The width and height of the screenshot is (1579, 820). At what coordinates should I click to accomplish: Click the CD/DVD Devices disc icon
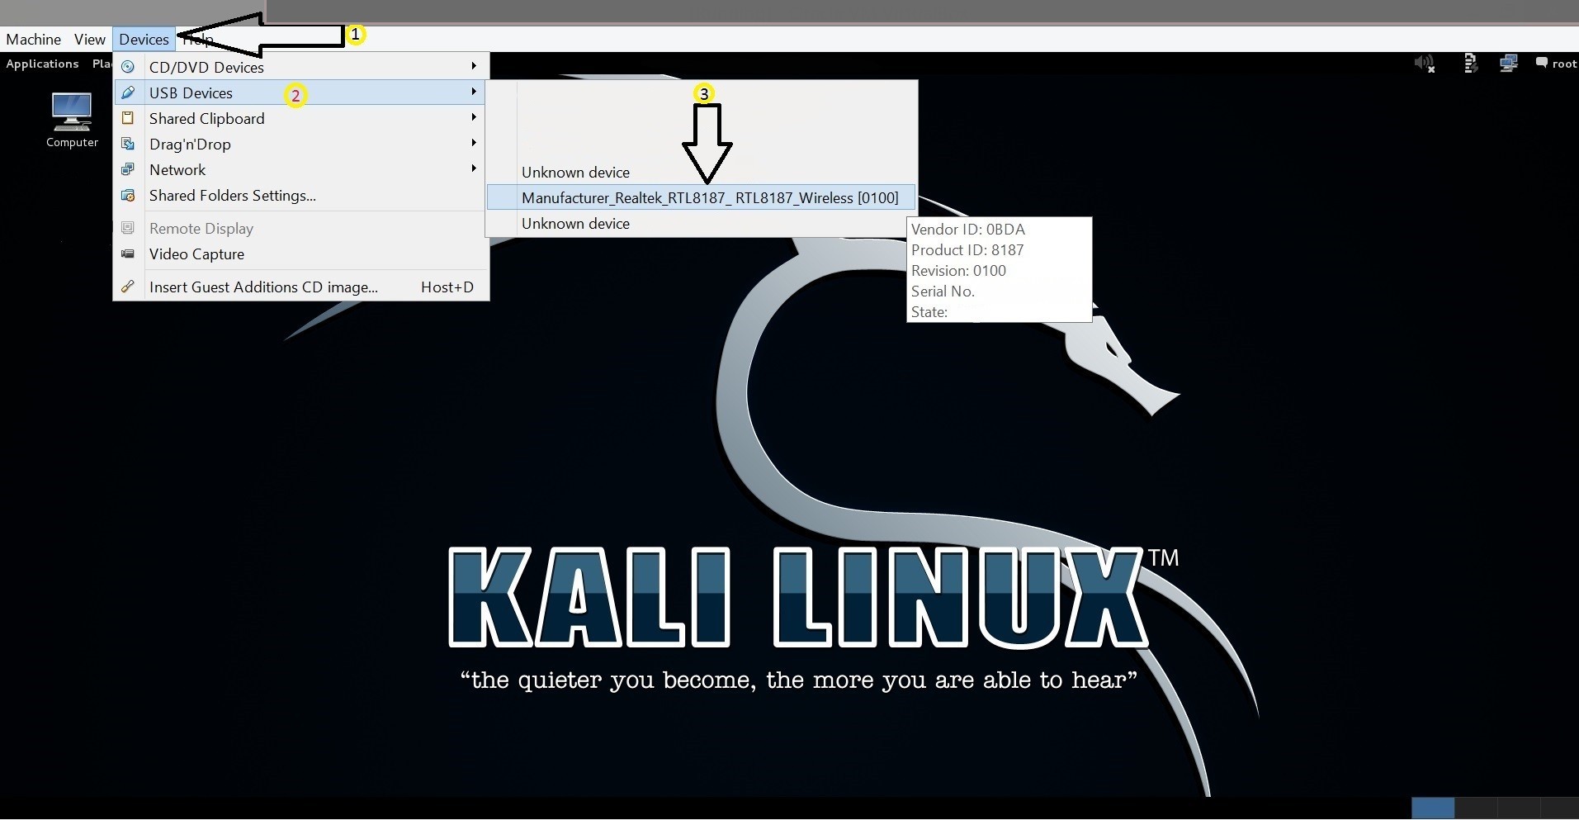point(128,67)
